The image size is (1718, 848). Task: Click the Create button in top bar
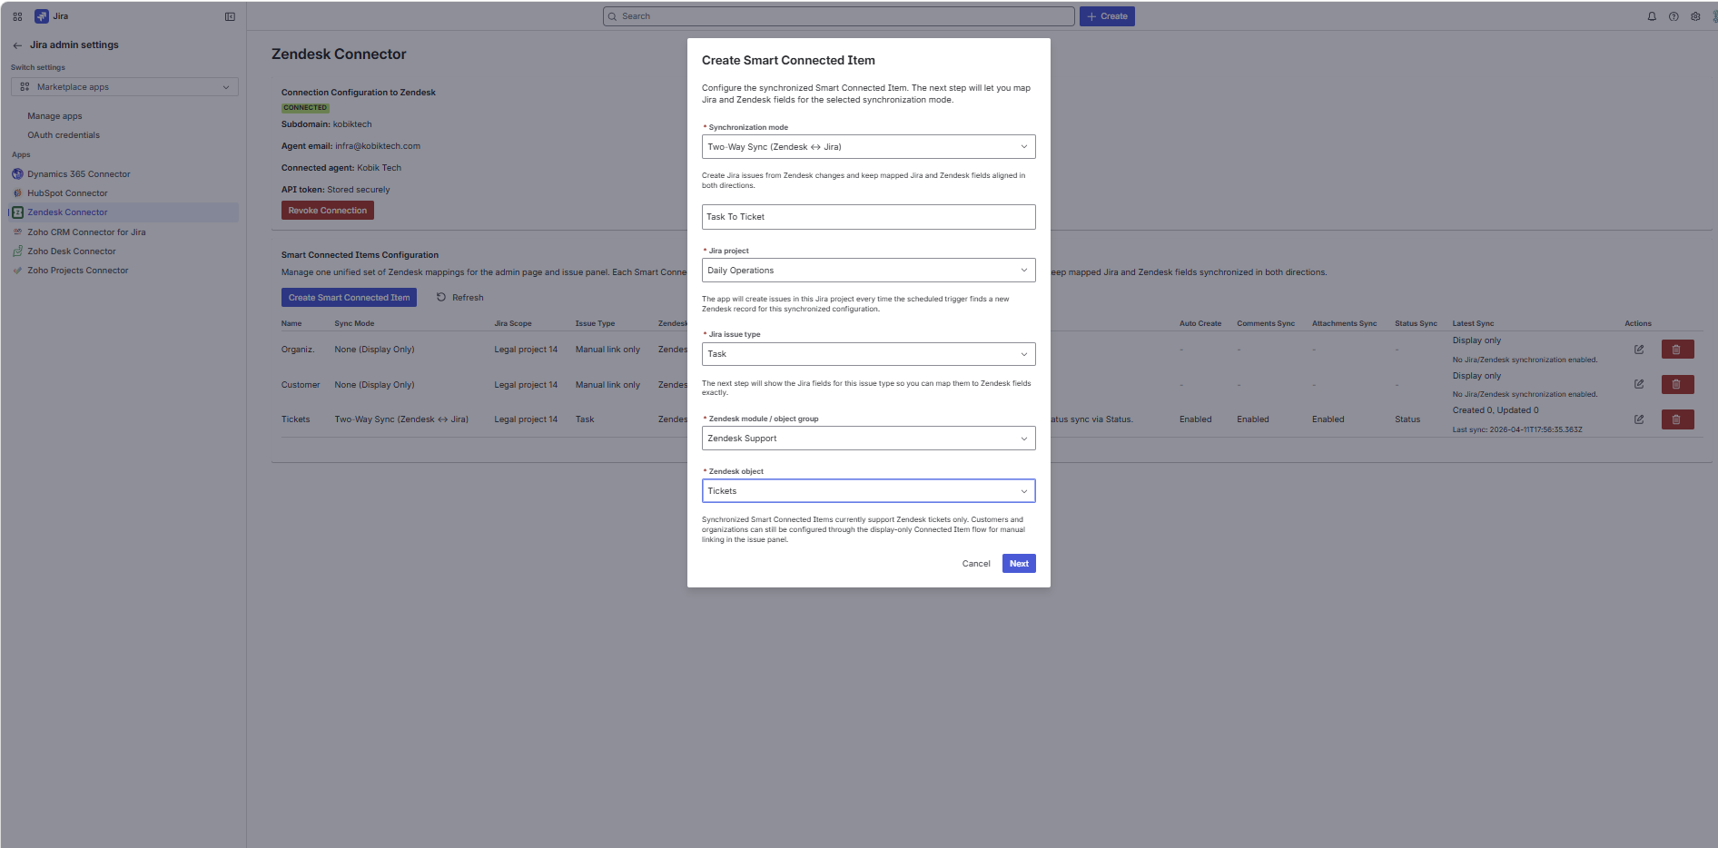tap(1107, 16)
